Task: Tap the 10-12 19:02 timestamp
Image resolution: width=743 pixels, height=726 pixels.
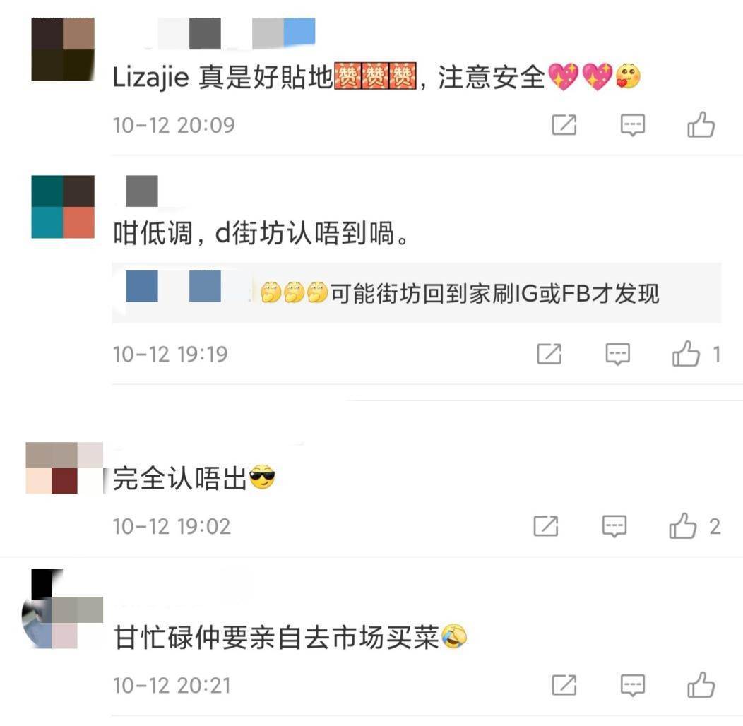Action: pyautogui.click(x=172, y=527)
